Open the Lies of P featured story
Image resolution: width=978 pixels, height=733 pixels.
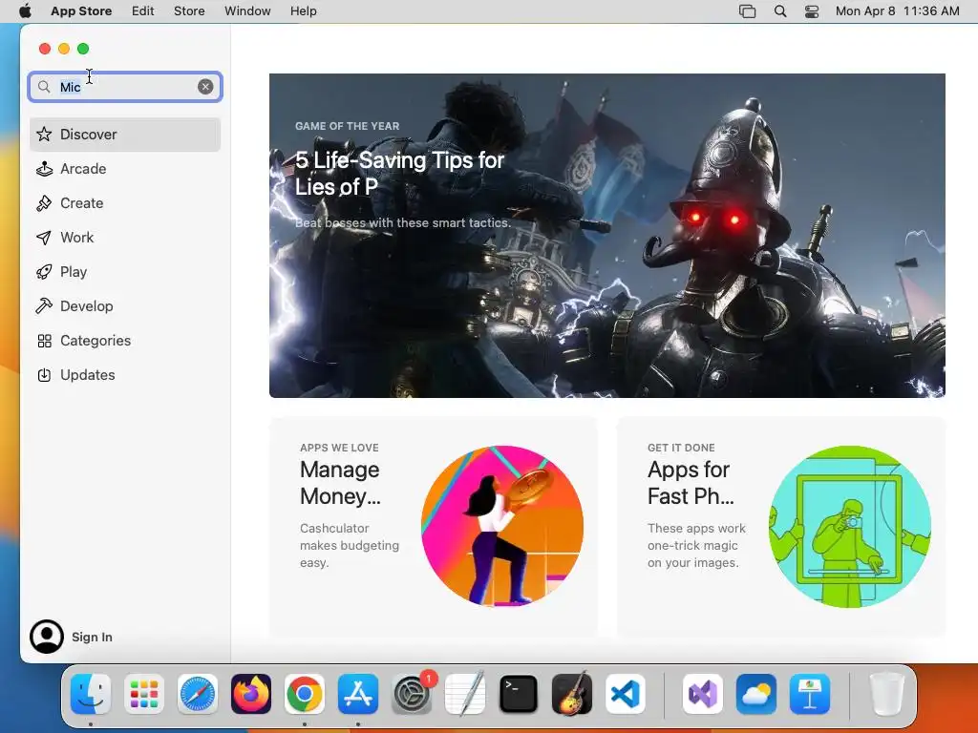606,236
